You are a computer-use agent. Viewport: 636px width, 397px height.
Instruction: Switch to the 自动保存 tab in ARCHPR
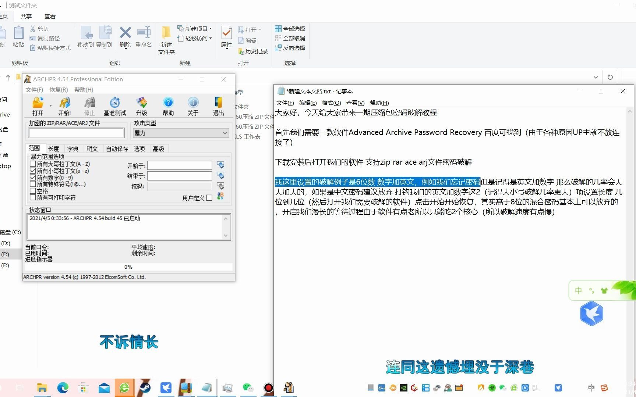tap(117, 149)
